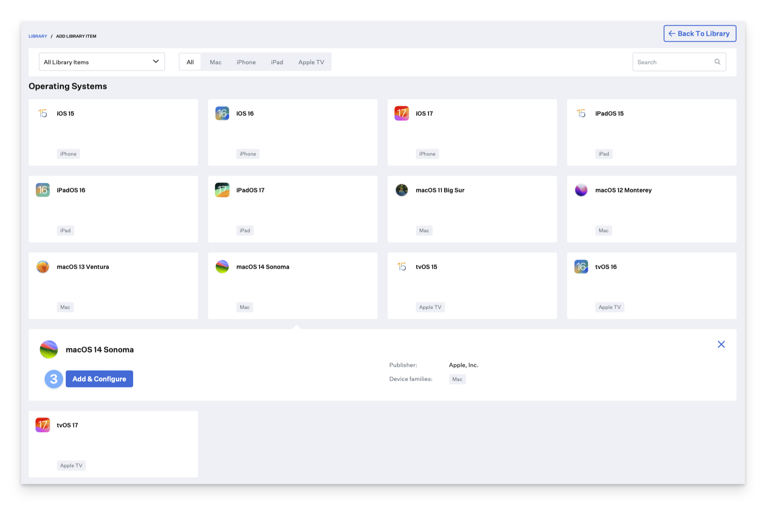Screen dimensions: 766x505
Task: Switch to the iPad filter tab
Action: click(x=277, y=62)
